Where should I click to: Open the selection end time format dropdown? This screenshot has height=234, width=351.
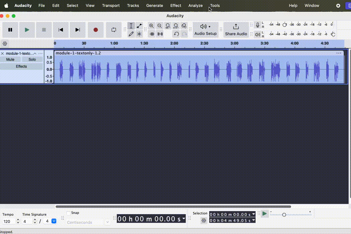pos(254,220)
